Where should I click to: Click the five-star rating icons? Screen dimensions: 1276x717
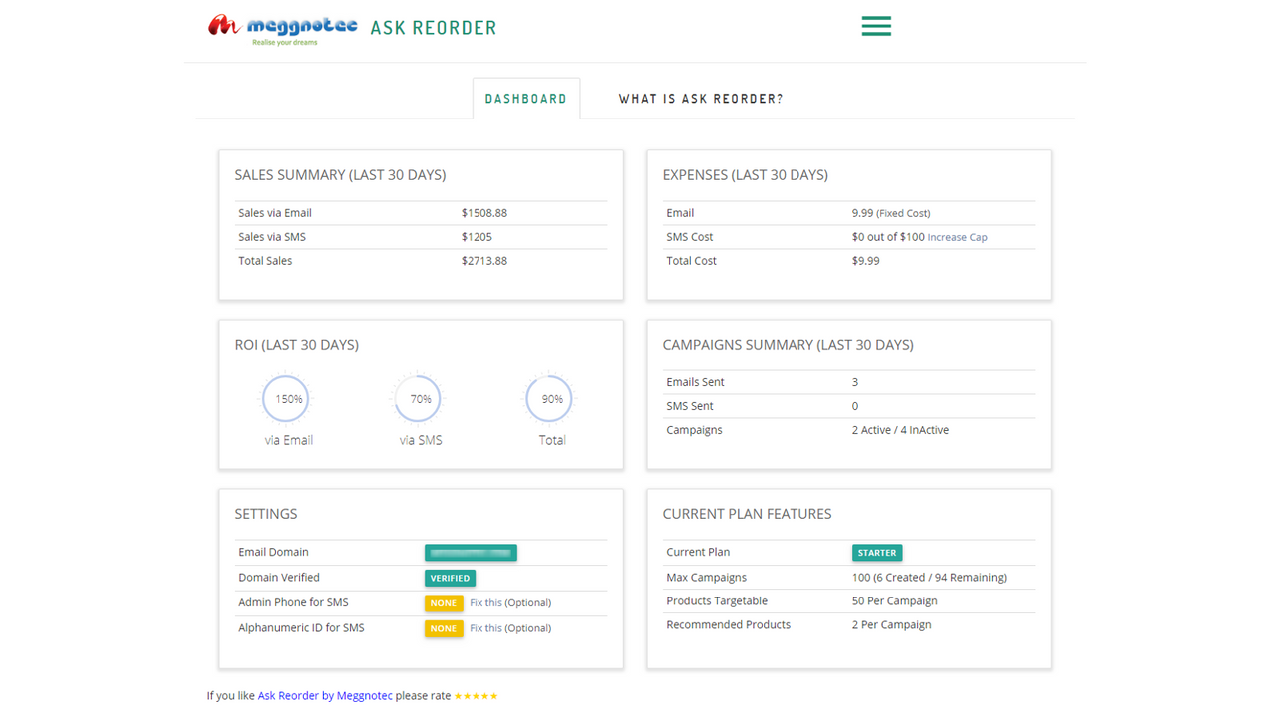(476, 696)
